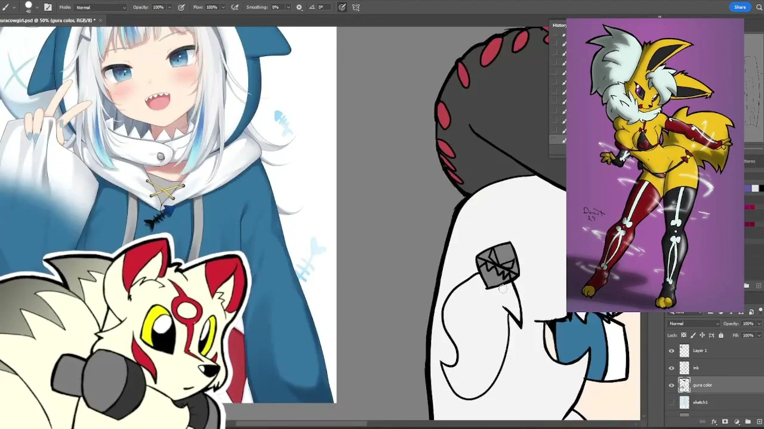Click the Share button
The width and height of the screenshot is (764, 429).
[x=740, y=7]
